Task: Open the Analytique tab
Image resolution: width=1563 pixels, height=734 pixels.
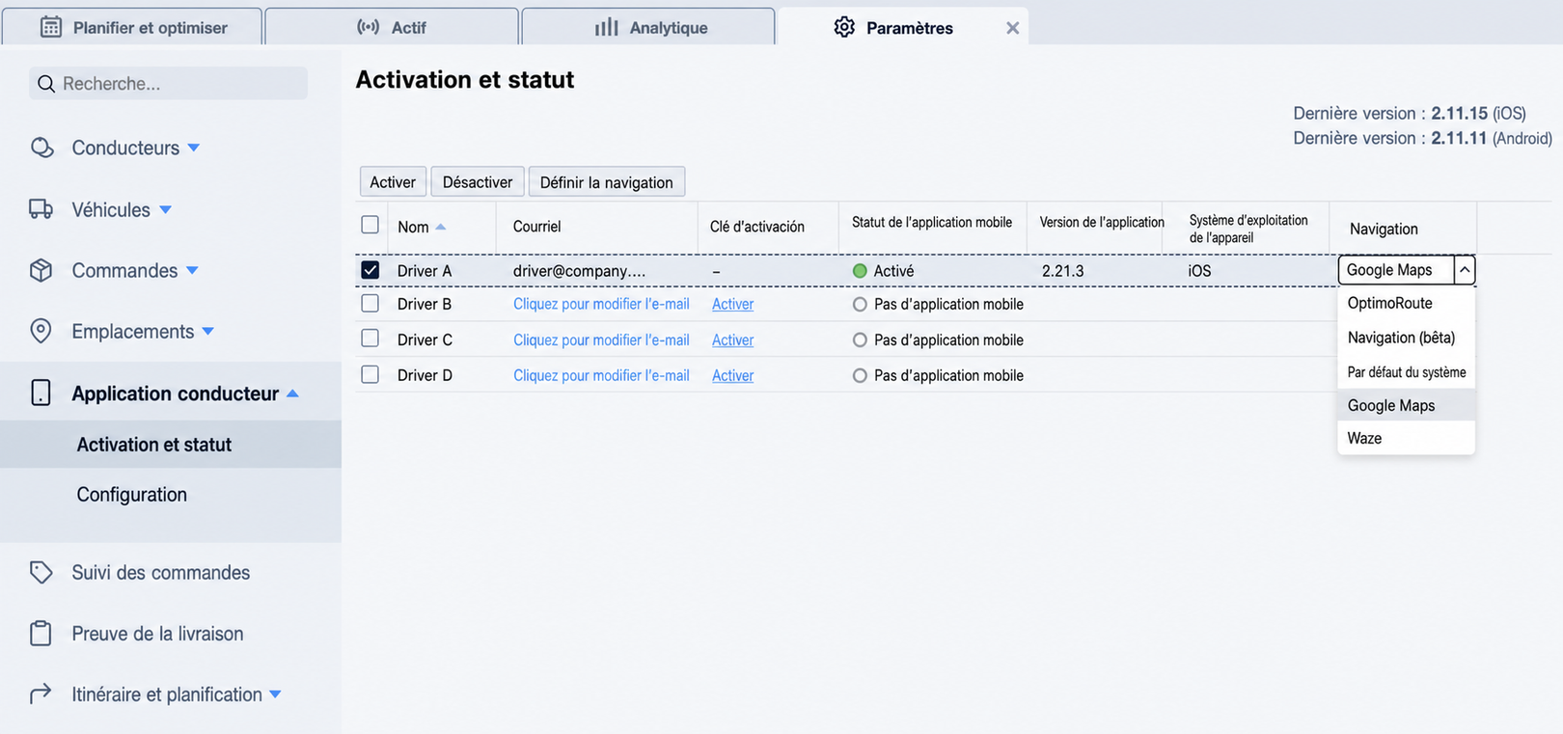Action: pos(648,27)
